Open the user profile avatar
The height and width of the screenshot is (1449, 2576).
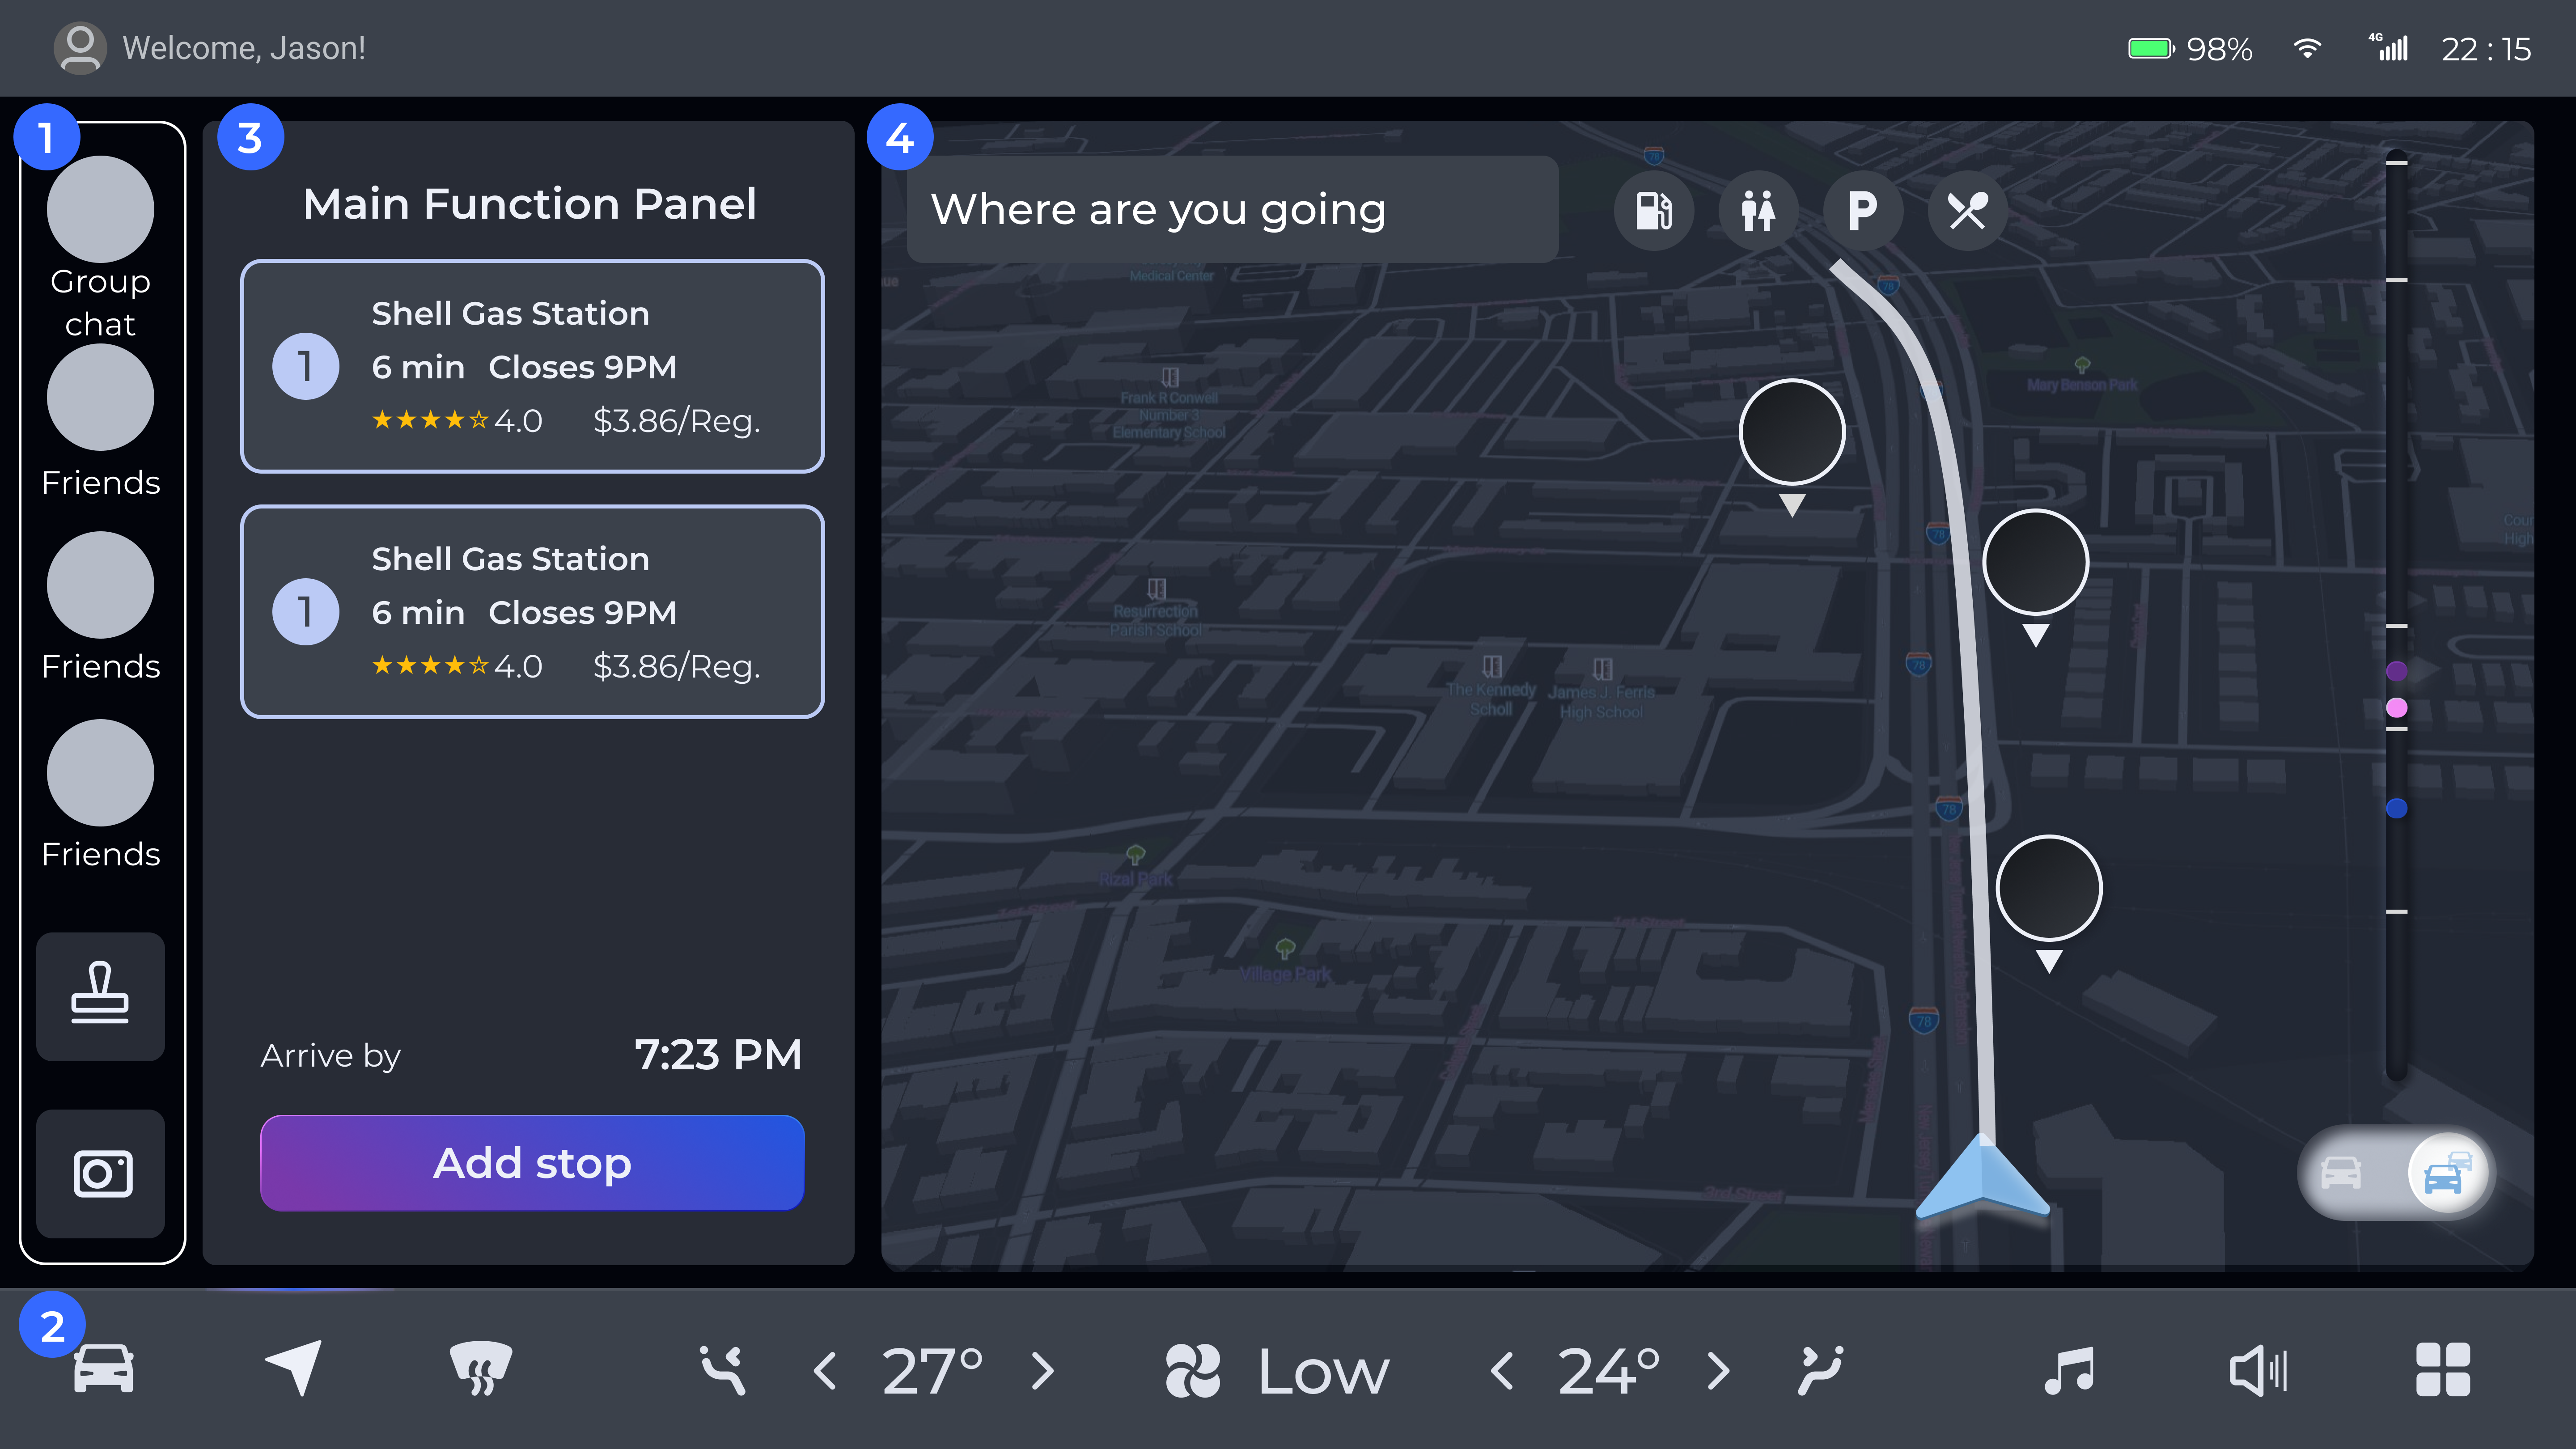[79, 48]
